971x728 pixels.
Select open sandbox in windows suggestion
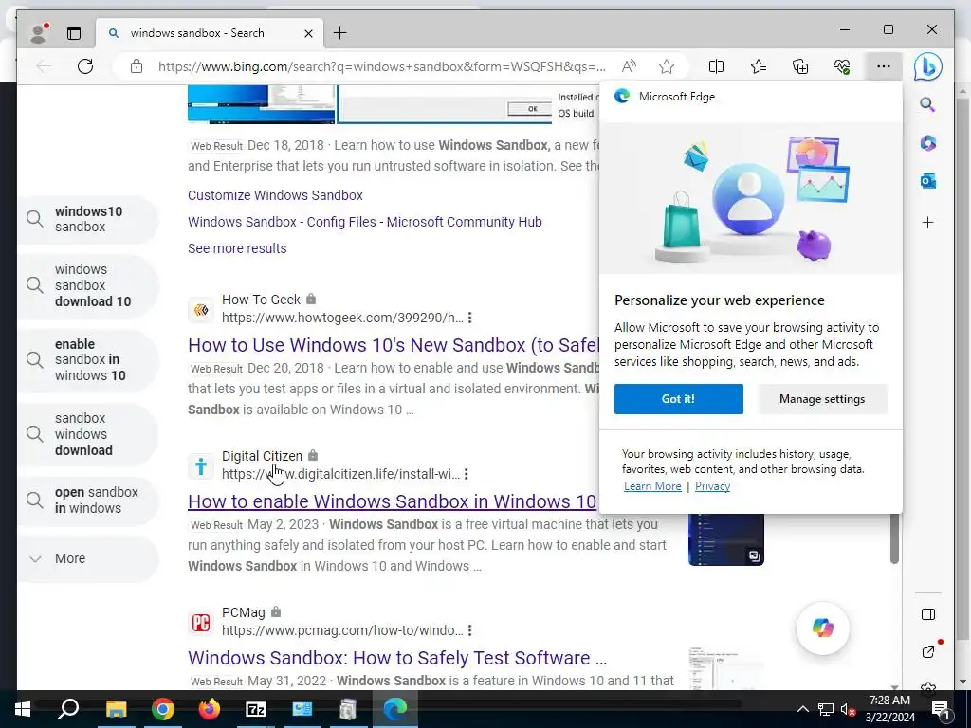(88, 500)
